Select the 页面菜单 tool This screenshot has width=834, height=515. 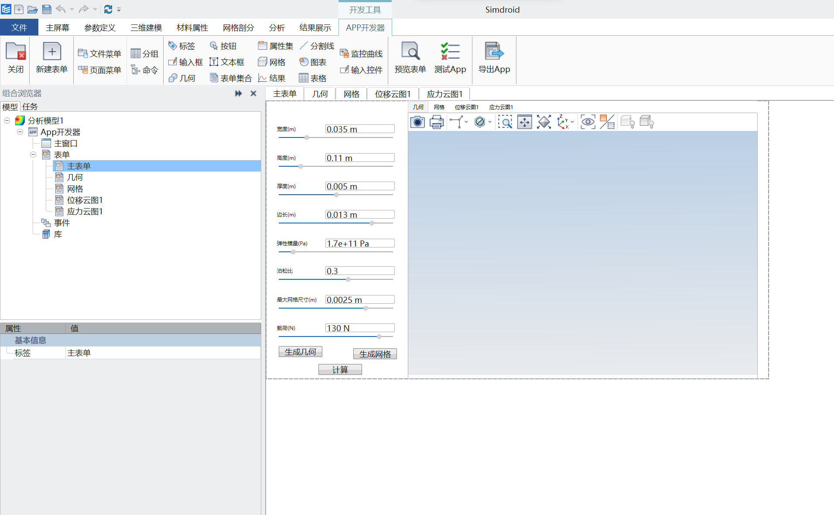pos(99,70)
